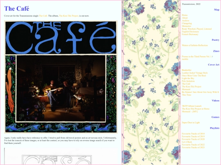Open the Changelog link
Viewport: 221px width, 165px height.
click(x=187, y=23)
